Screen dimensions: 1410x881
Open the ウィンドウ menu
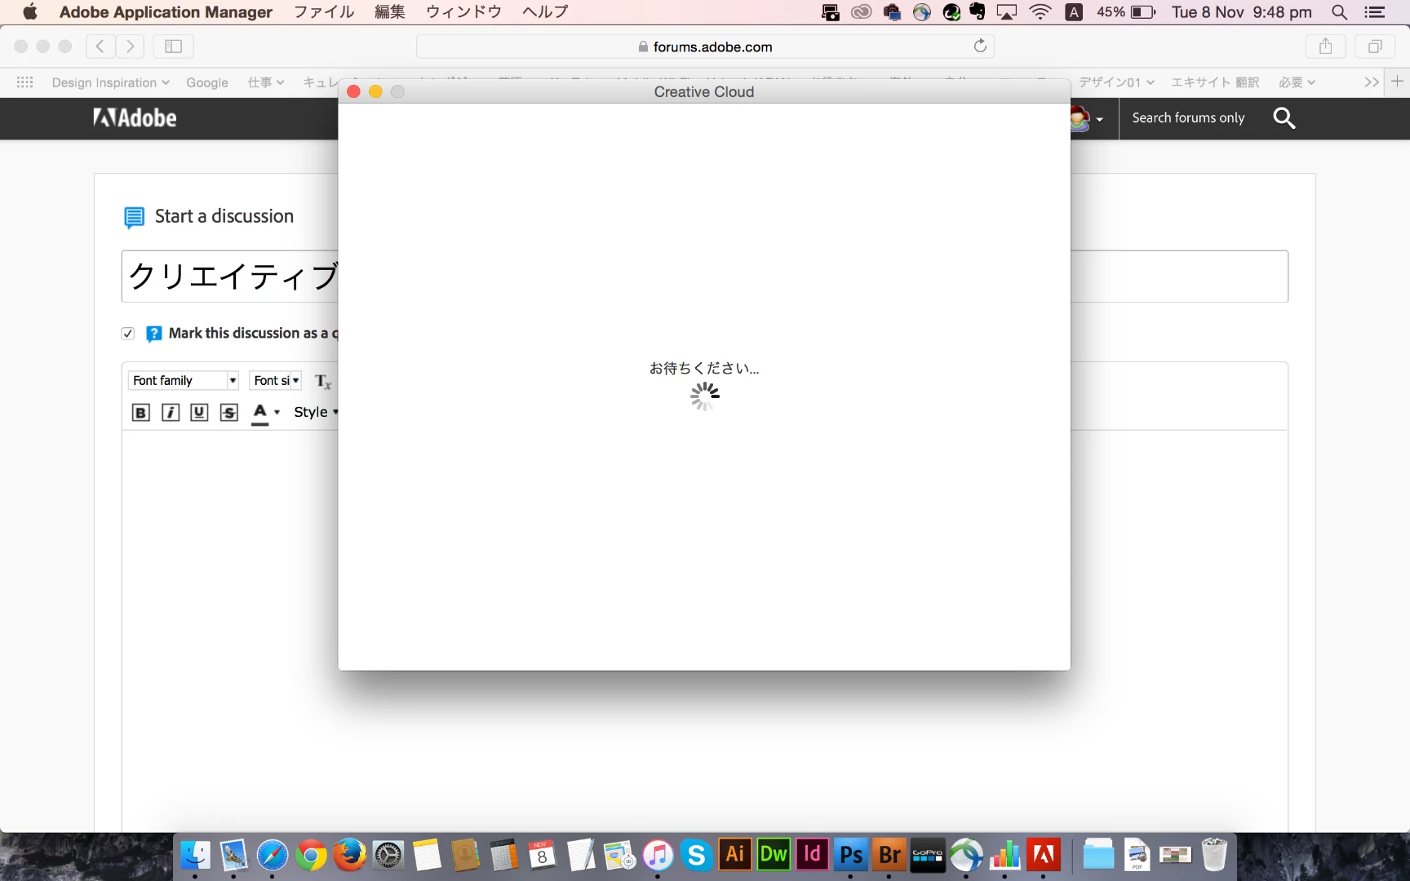click(x=463, y=12)
